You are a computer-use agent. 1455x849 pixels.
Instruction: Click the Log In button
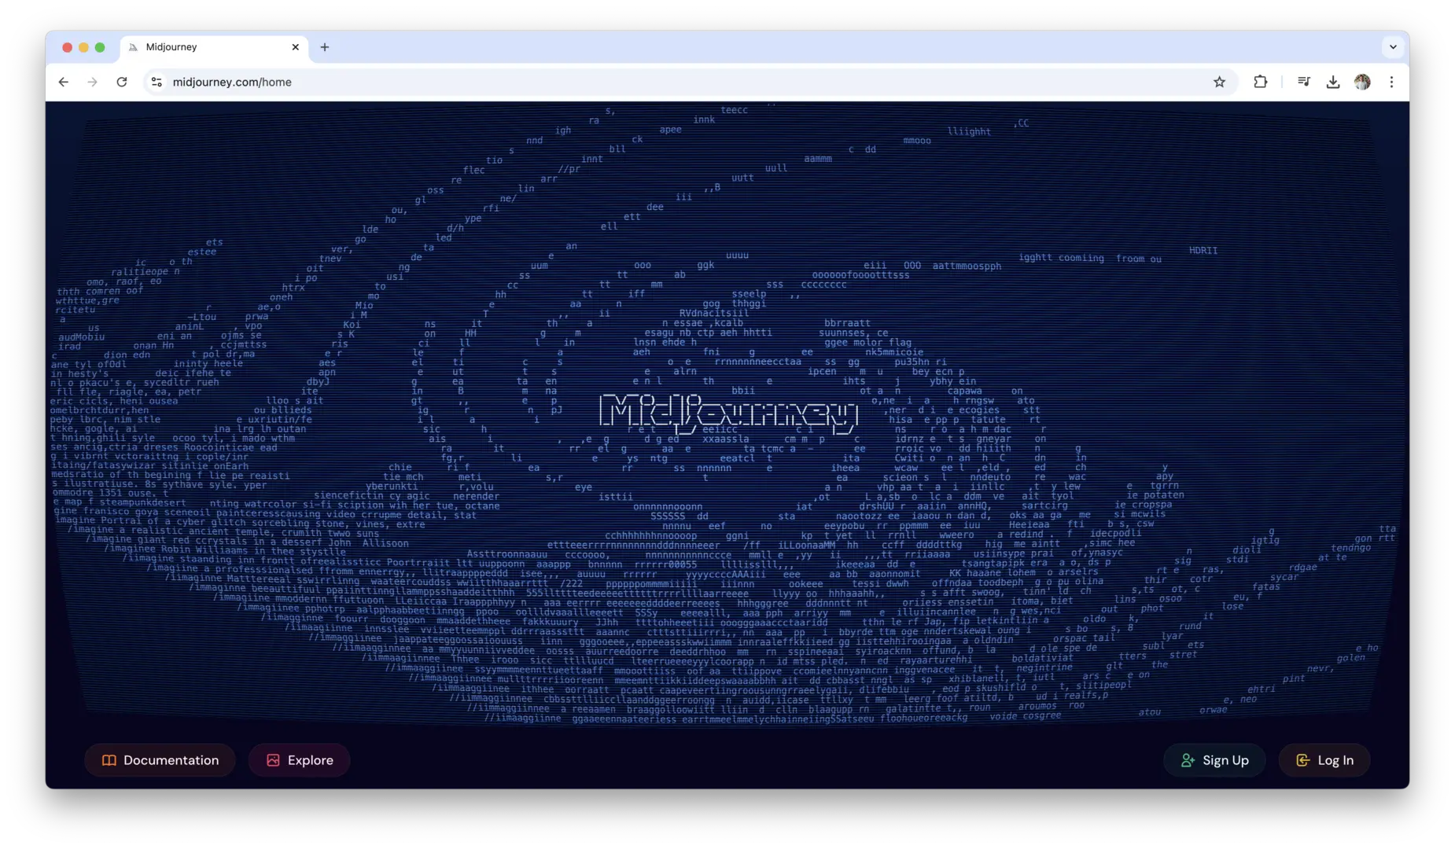click(x=1324, y=760)
